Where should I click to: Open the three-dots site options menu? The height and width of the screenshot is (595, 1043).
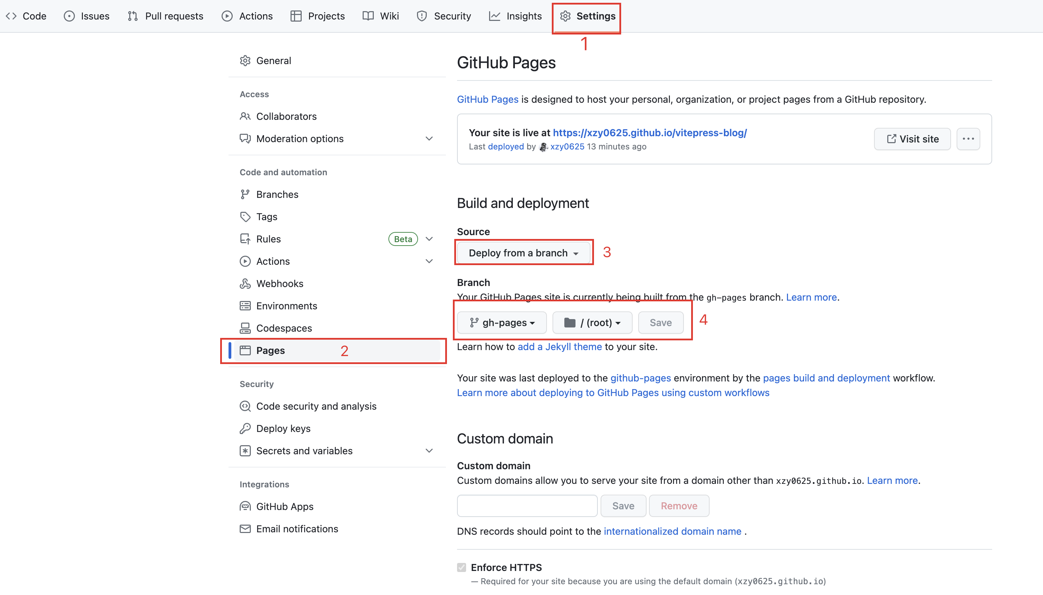968,139
